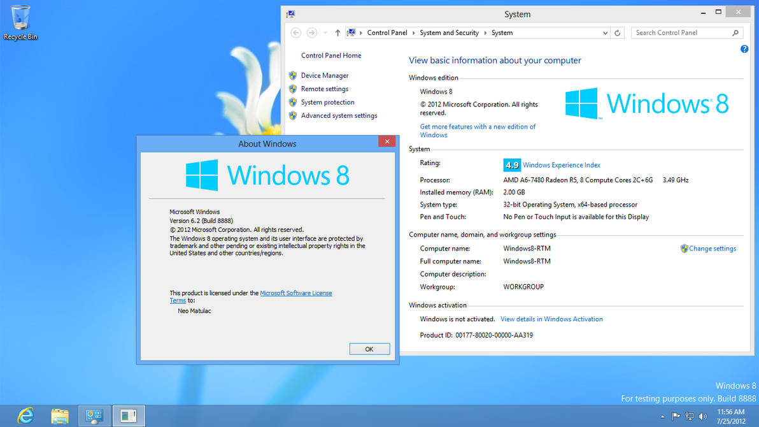Click the address bar computer icon
Viewport: 759px width, 427px height.
pyautogui.click(x=351, y=33)
